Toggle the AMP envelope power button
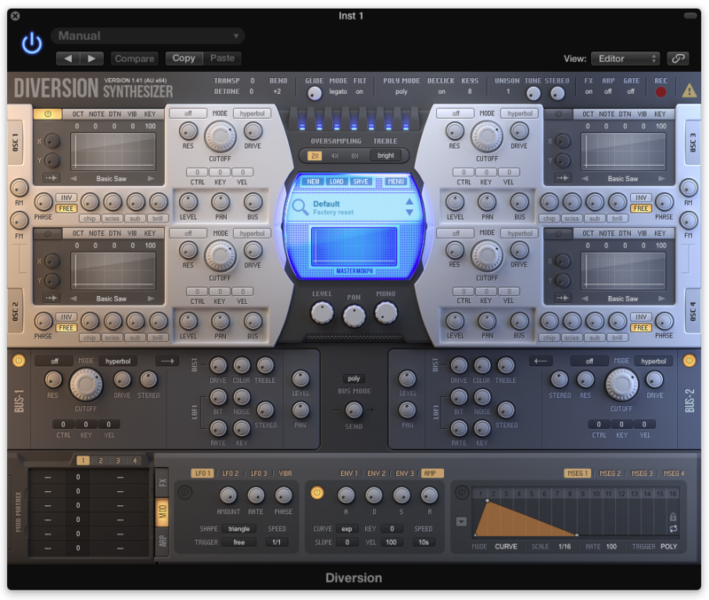This screenshot has width=709, height=600. (317, 492)
